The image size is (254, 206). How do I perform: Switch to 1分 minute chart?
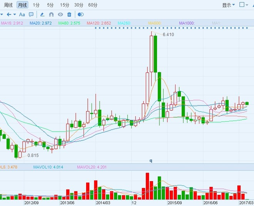pyautogui.click(x=36, y=5)
